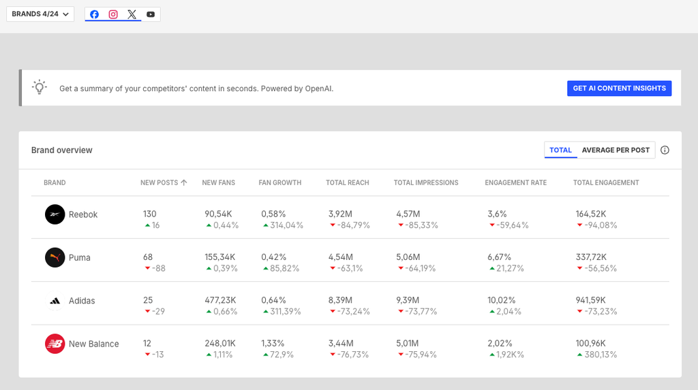Click the lightbulb insights icon
698x390 pixels.
click(40, 87)
